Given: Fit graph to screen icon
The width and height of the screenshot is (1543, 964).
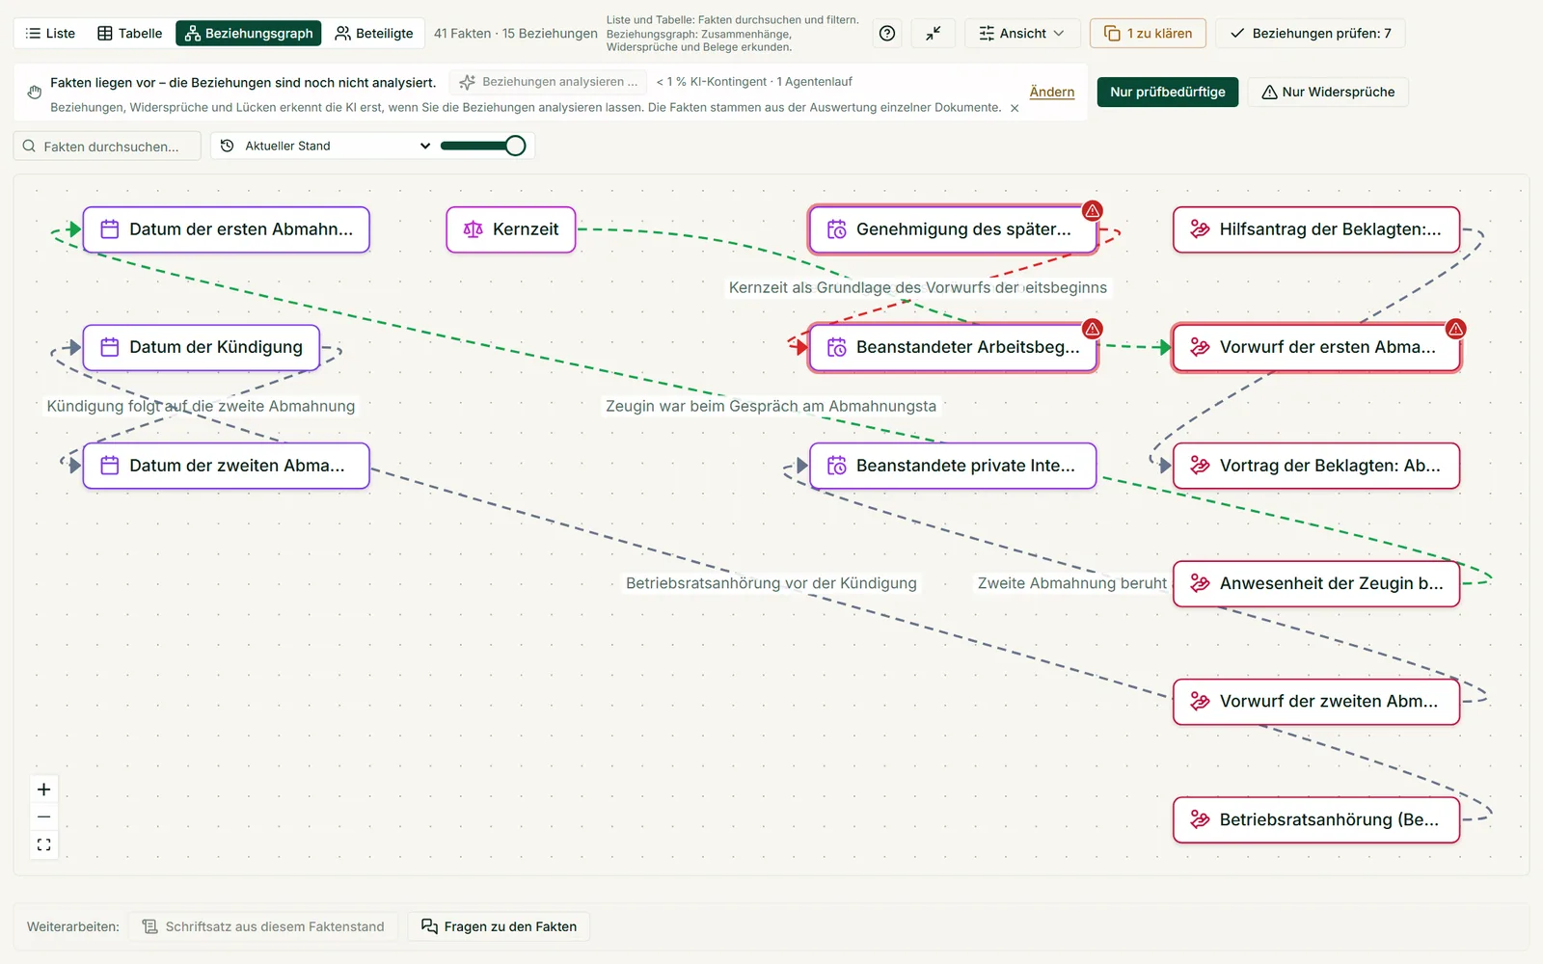Looking at the screenshot, I should click(x=43, y=844).
